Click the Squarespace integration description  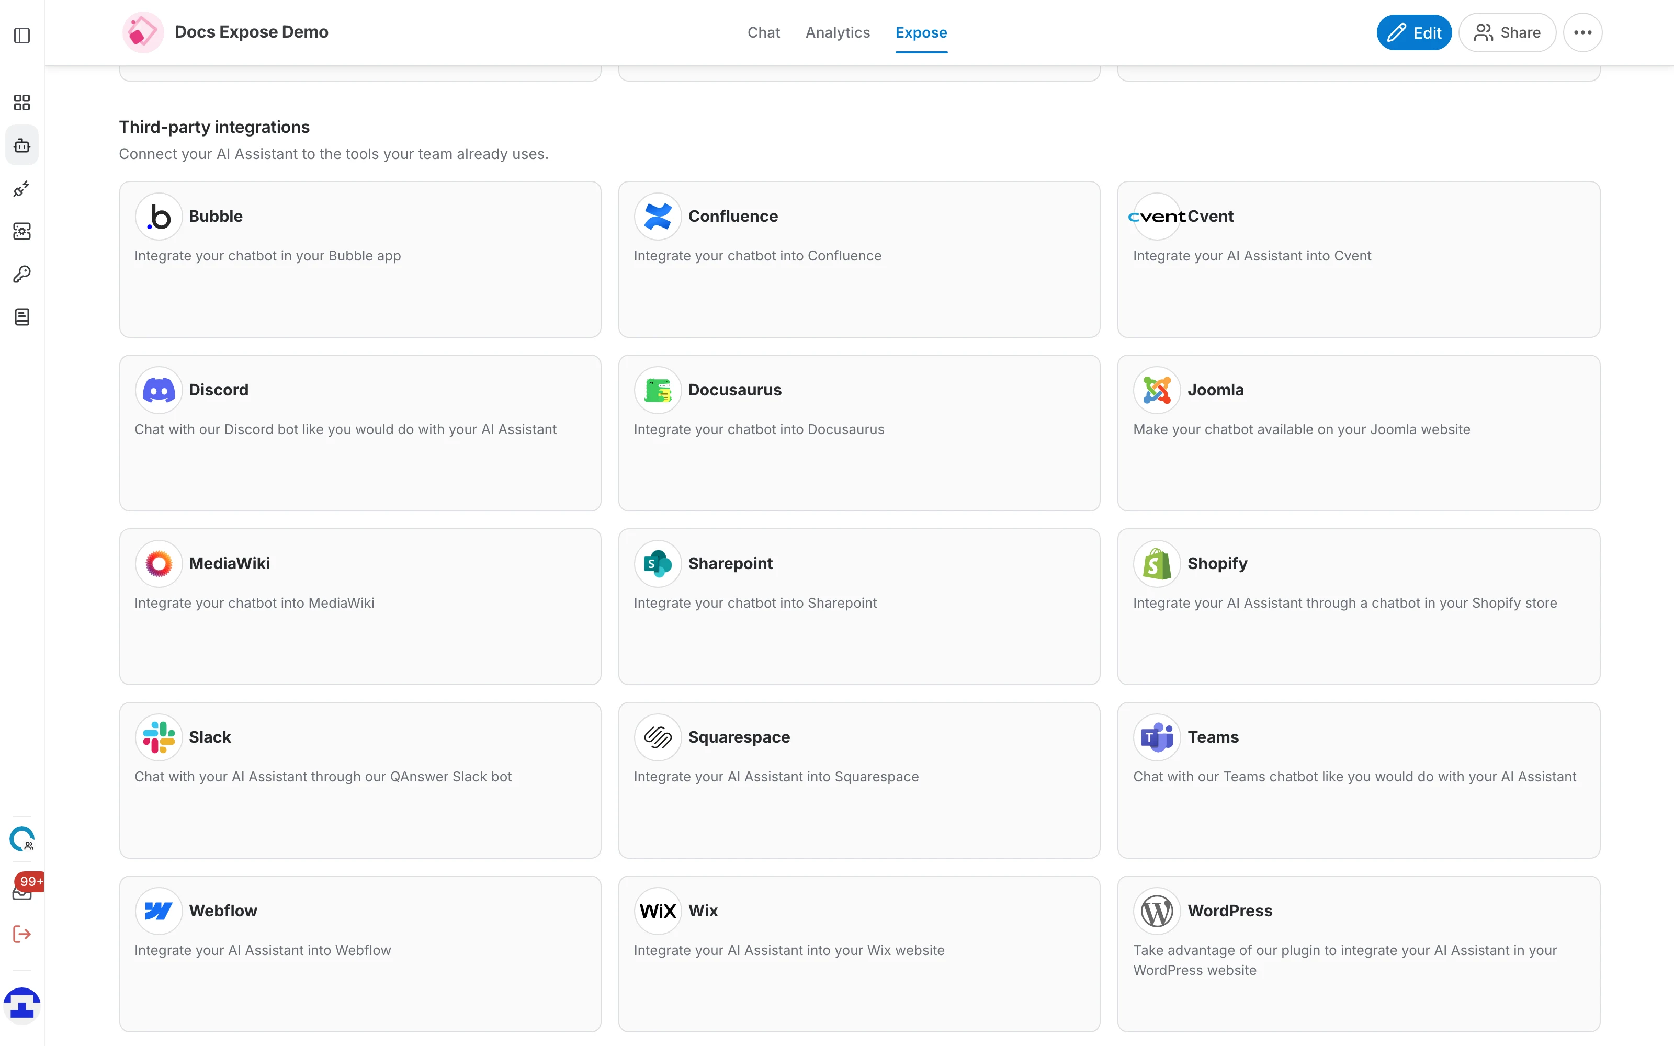pyautogui.click(x=776, y=777)
